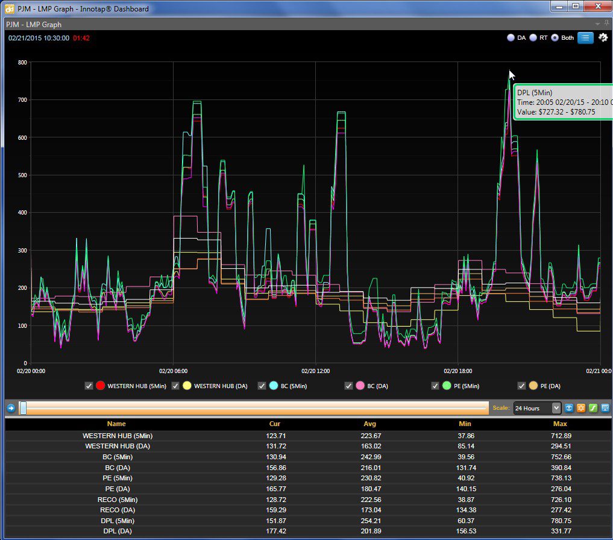Click the pink BC (DA) color swatch
The image size is (613, 540).
[360, 386]
